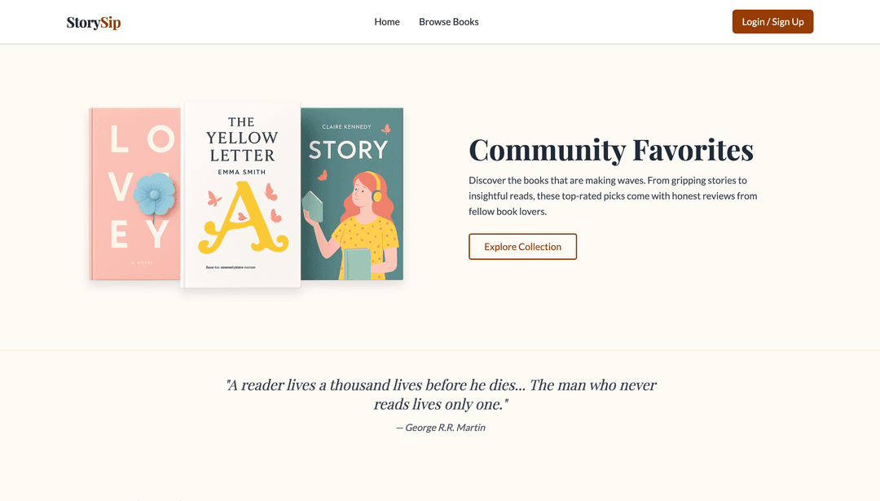Click the Community Favorites heading
The height and width of the screenshot is (501, 880).
pos(611,151)
